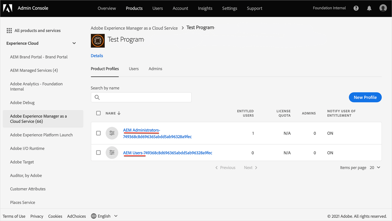Click the Test Program product icon
This screenshot has width=392, height=221.
(x=98, y=40)
